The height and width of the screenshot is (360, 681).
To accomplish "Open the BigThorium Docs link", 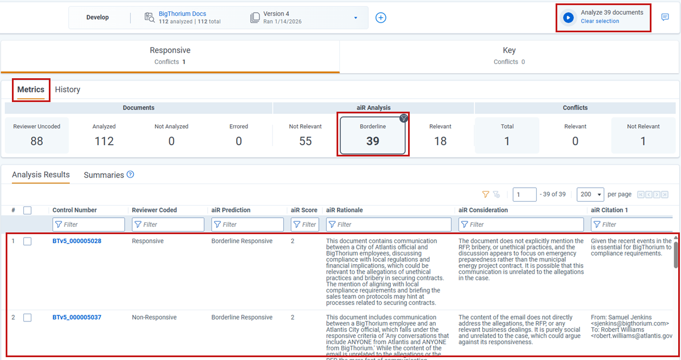I will [182, 14].
